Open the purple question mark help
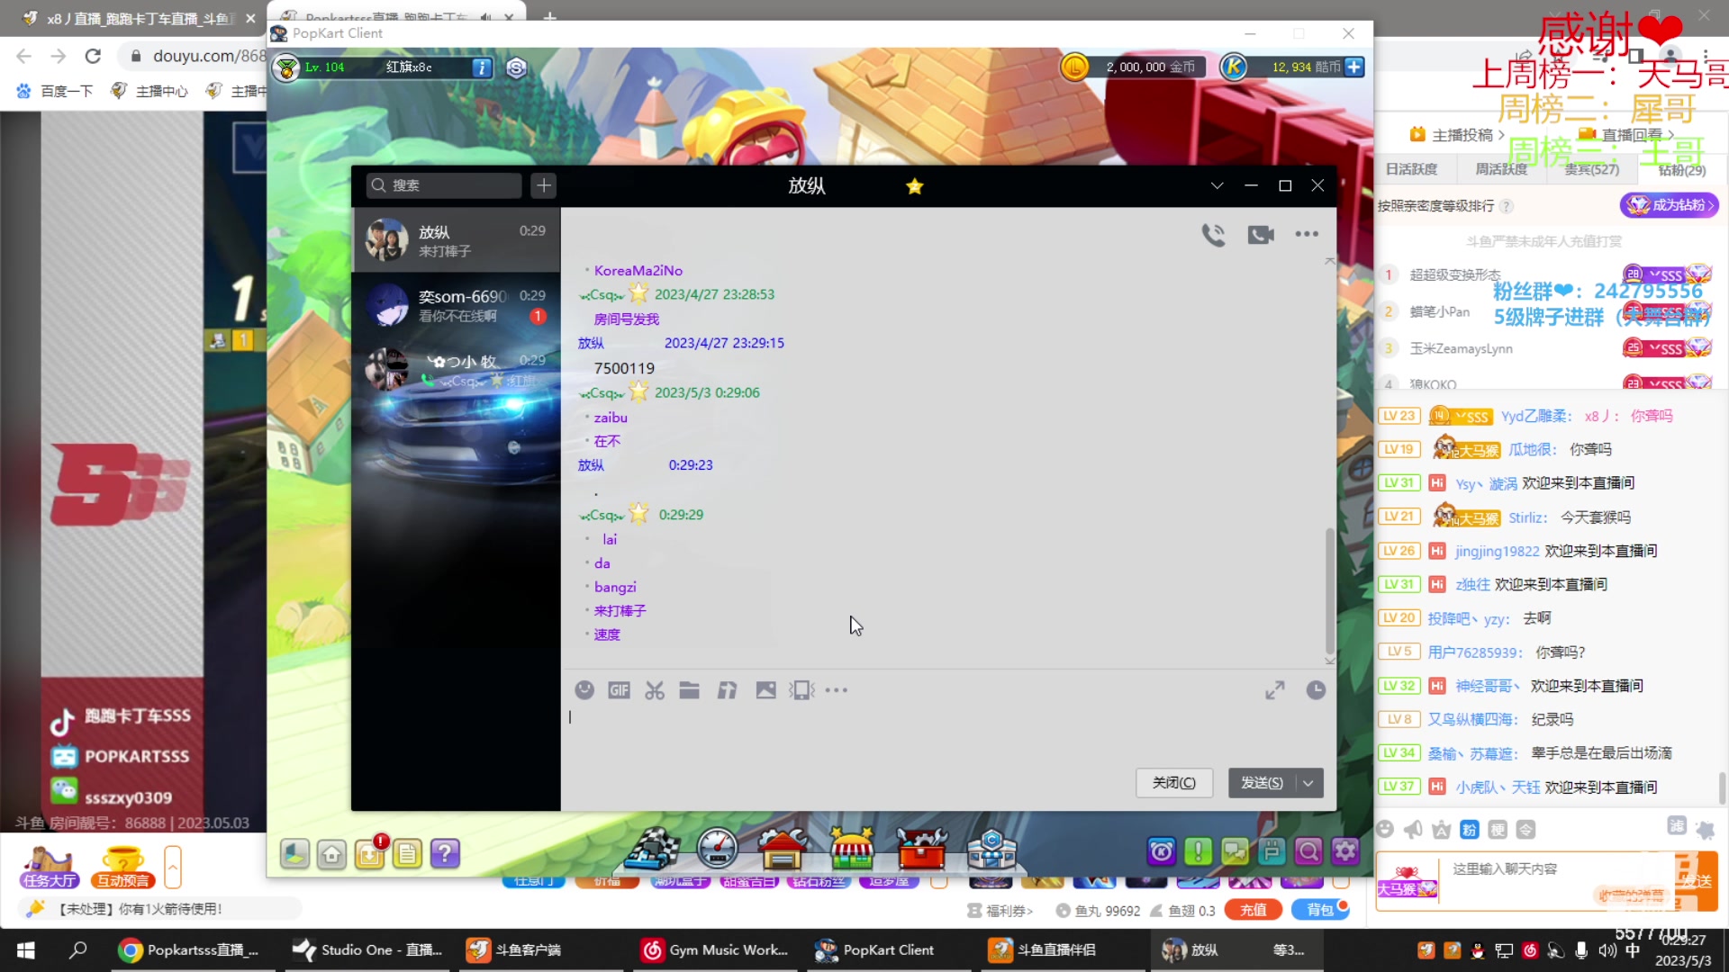Image resolution: width=1729 pixels, height=972 pixels. (x=445, y=853)
